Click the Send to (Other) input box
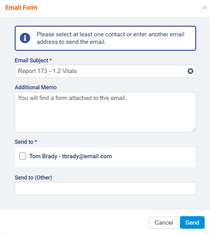 point(105,188)
